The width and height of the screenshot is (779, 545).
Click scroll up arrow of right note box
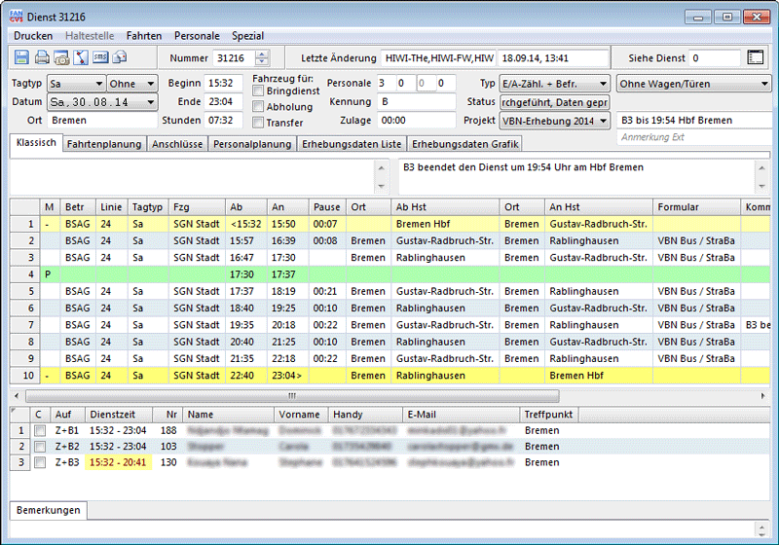pos(761,168)
